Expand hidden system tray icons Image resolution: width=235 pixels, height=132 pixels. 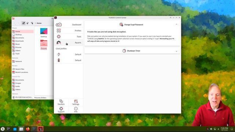coord(218,129)
